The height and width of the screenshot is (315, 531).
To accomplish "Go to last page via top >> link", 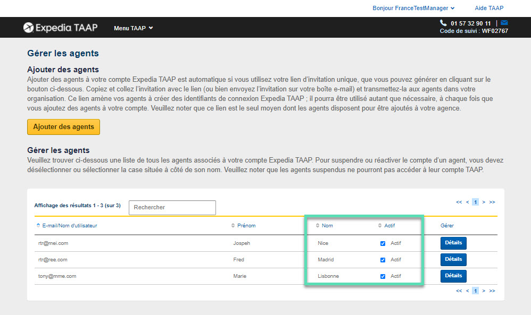I will click(492, 202).
